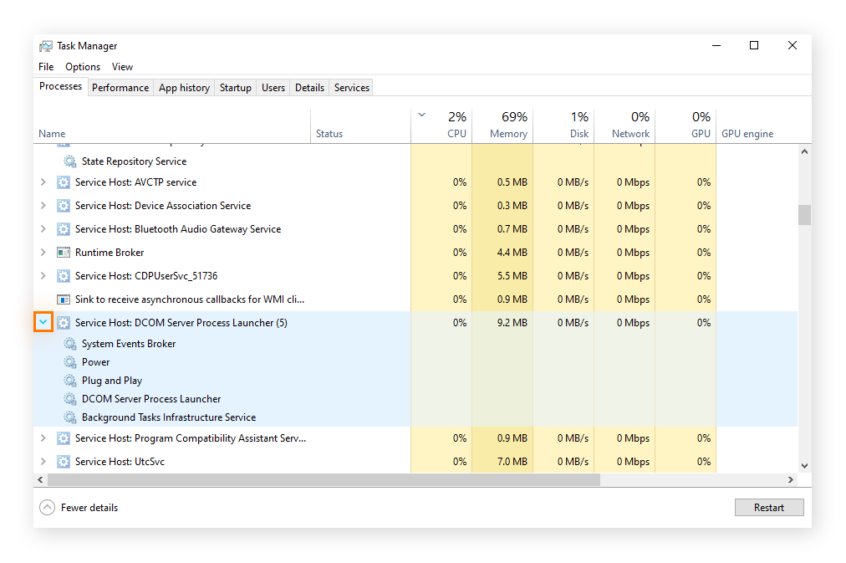Open the Startup tab
The height and width of the screenshot is (563, 846).
pyautogui.click(x=235, y=88)
